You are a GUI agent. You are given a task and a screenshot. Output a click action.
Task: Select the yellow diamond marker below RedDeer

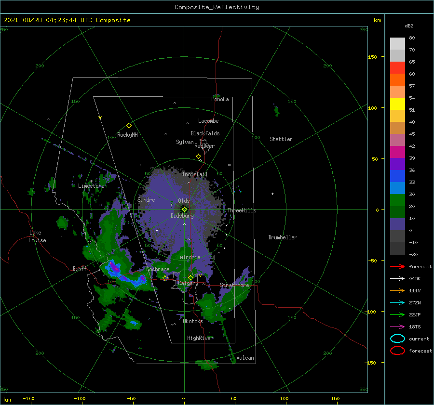pos(198,156)
